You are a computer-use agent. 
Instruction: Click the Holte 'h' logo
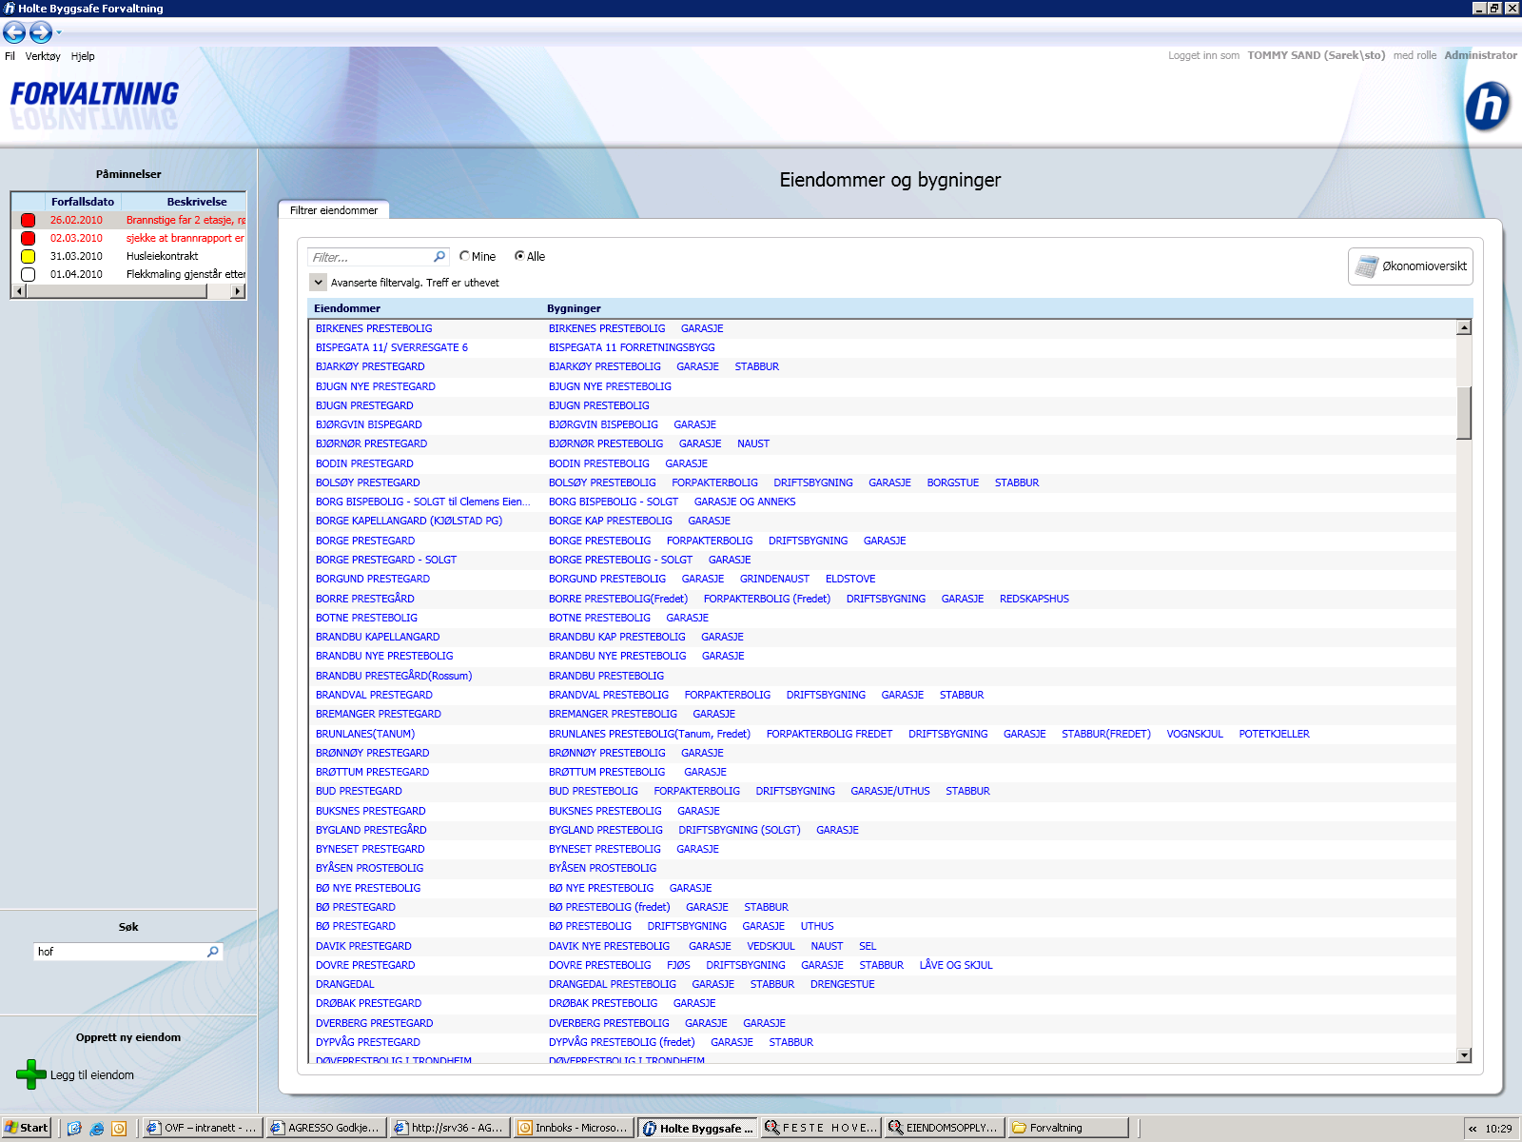[1488, 105]
